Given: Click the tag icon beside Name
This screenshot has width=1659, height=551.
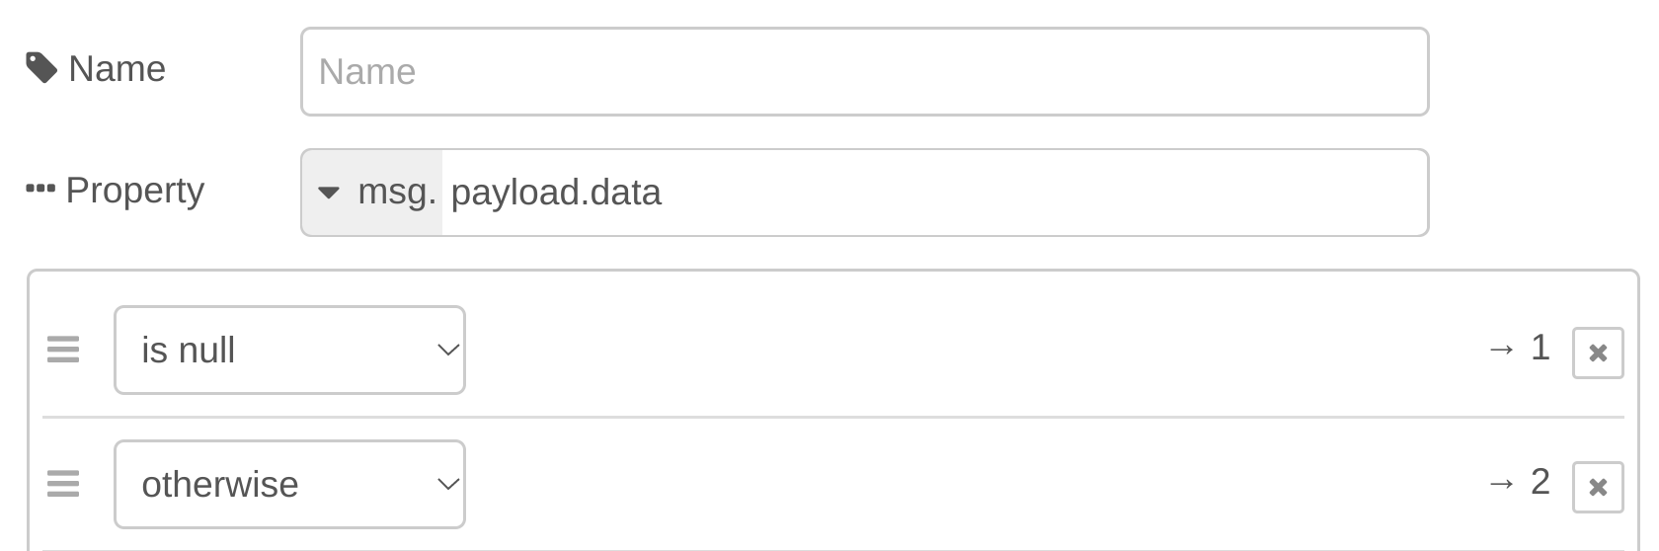Looking at the screenshot, I should pyautogui.click(x=40, y=68).
